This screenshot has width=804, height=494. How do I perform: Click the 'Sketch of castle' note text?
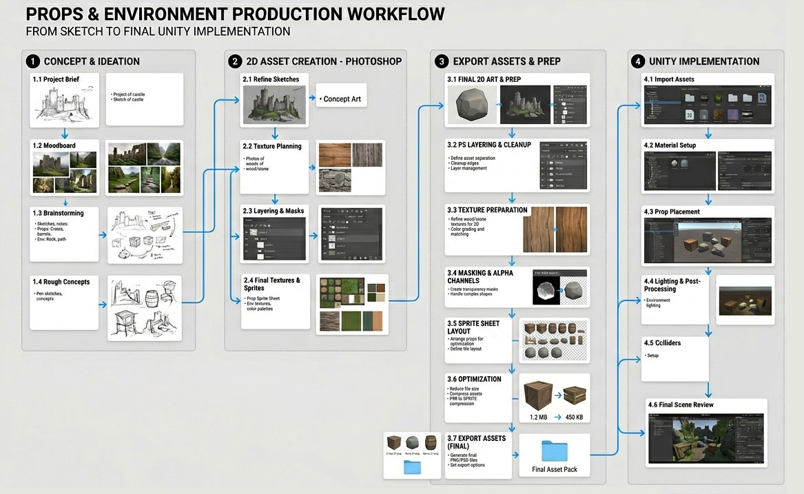point(128,99)
